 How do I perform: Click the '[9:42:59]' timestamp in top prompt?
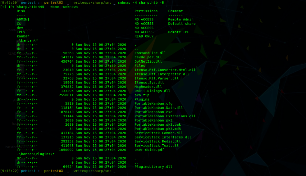10,3
